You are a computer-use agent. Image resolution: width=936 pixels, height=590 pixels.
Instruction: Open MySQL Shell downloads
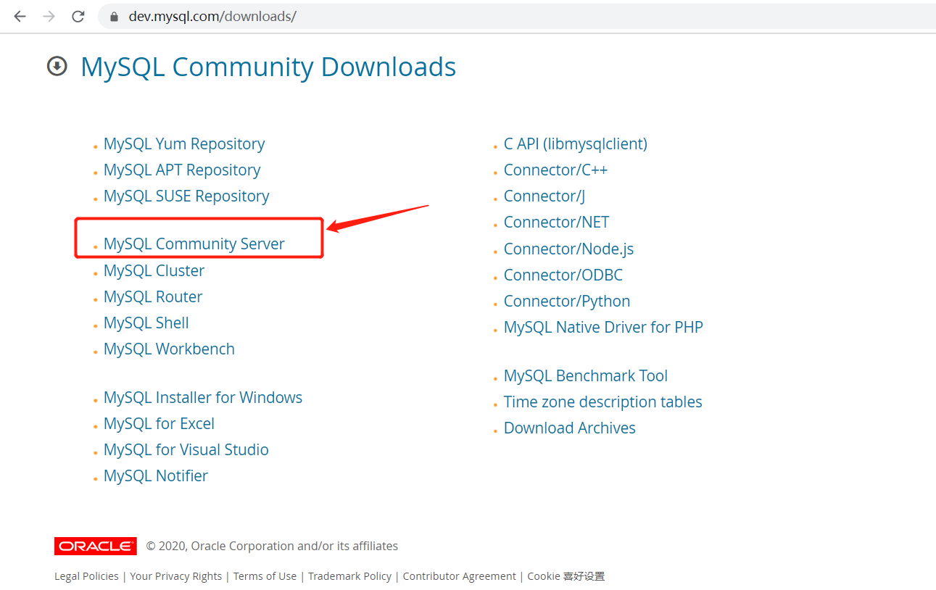[146, 323]
